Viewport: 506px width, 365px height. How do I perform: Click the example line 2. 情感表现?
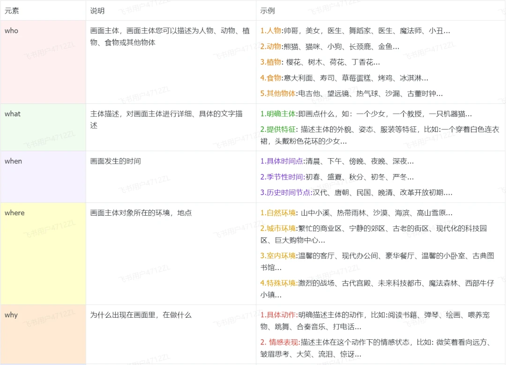(x=375, y=348)
